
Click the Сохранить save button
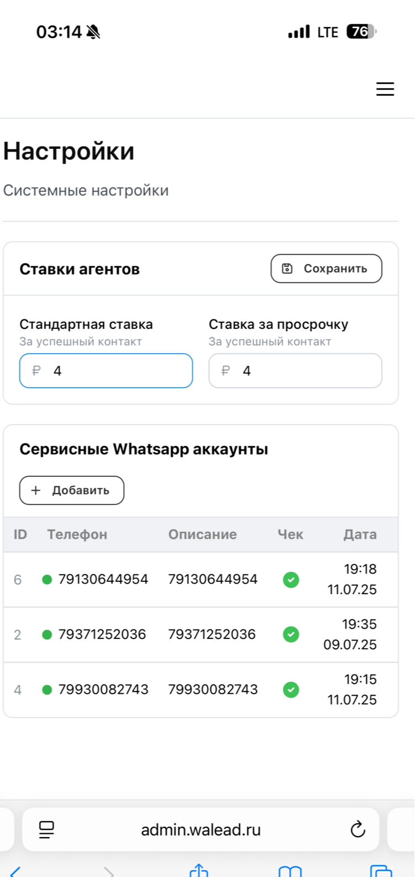click(x=326, y=269)
